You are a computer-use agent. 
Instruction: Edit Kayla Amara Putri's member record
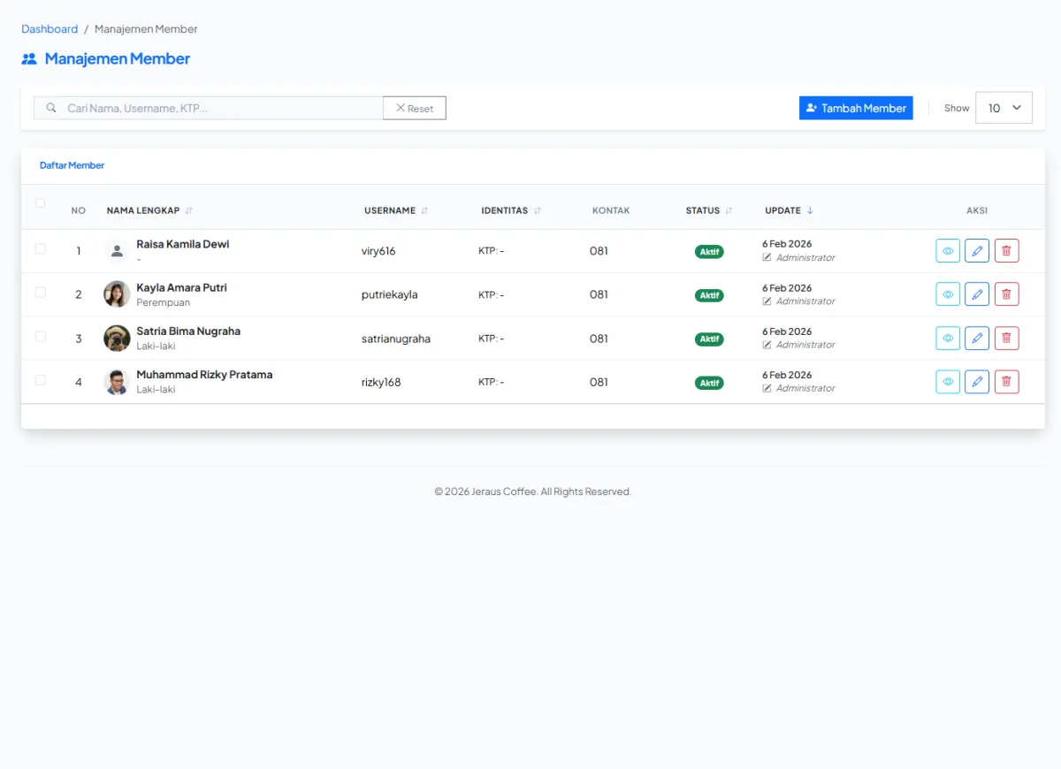977,294
